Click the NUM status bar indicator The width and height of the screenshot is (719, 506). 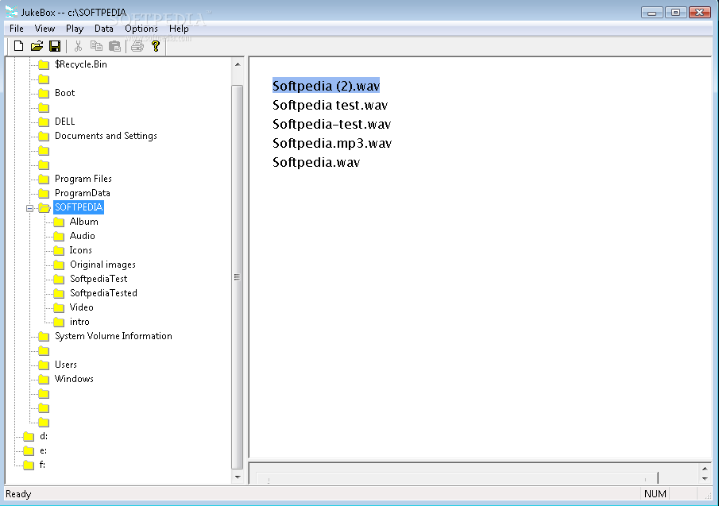click(655, 493)
